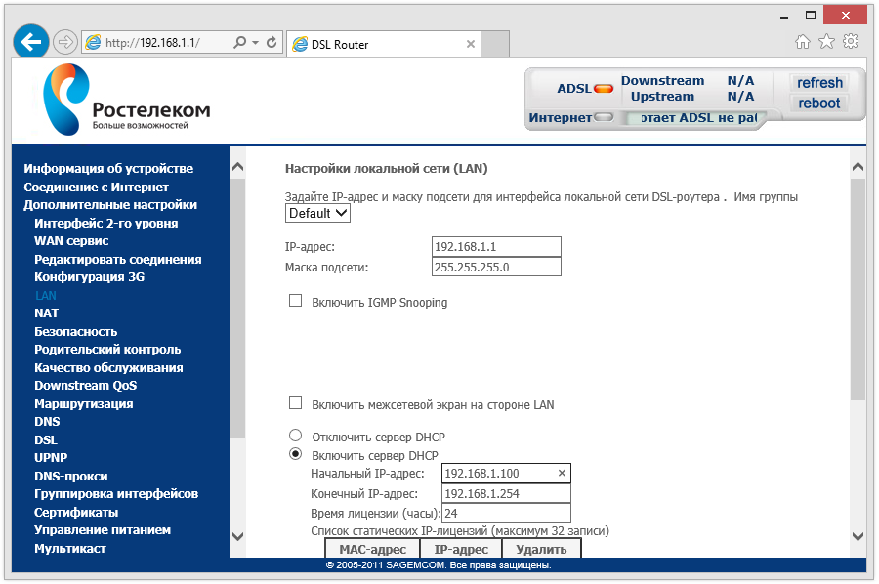879x584 pixels.
Task: Click the 'Начальный IP-адрес' input field
Action: [x=506, y=473]
